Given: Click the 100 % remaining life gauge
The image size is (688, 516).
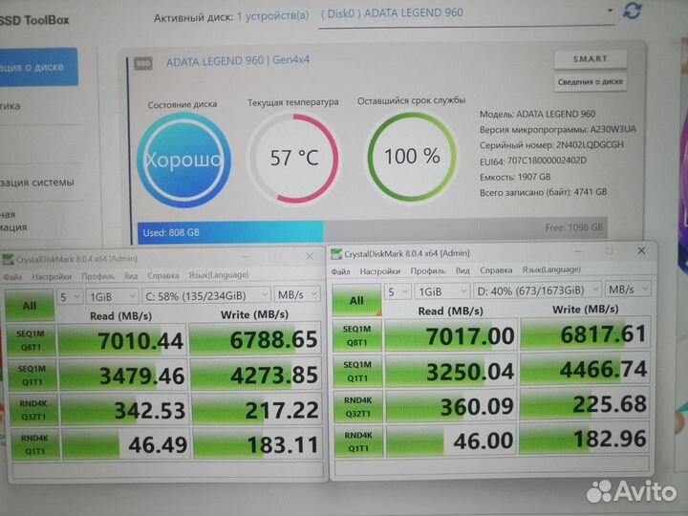Looking at the screenshot, I should coord(412,157).
